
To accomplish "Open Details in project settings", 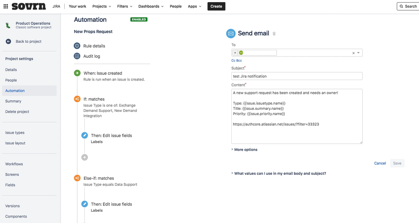I will (11, 70).
